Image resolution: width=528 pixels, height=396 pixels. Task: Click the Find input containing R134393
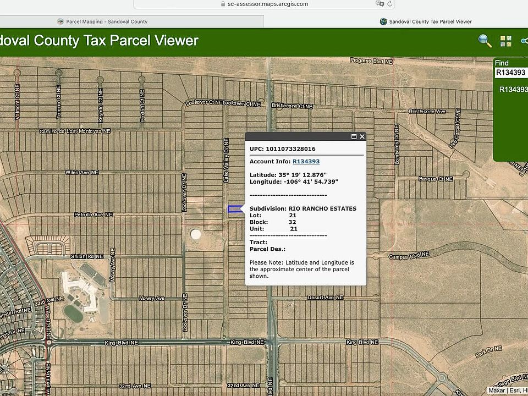point(510,72)
